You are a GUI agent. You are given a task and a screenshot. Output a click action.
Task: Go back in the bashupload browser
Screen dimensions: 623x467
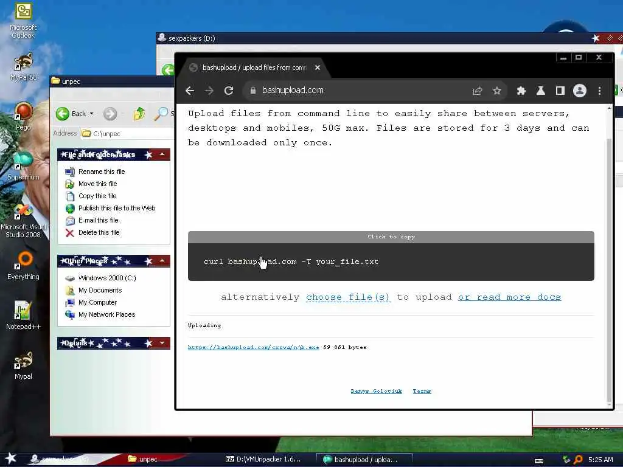pos(190,91)
